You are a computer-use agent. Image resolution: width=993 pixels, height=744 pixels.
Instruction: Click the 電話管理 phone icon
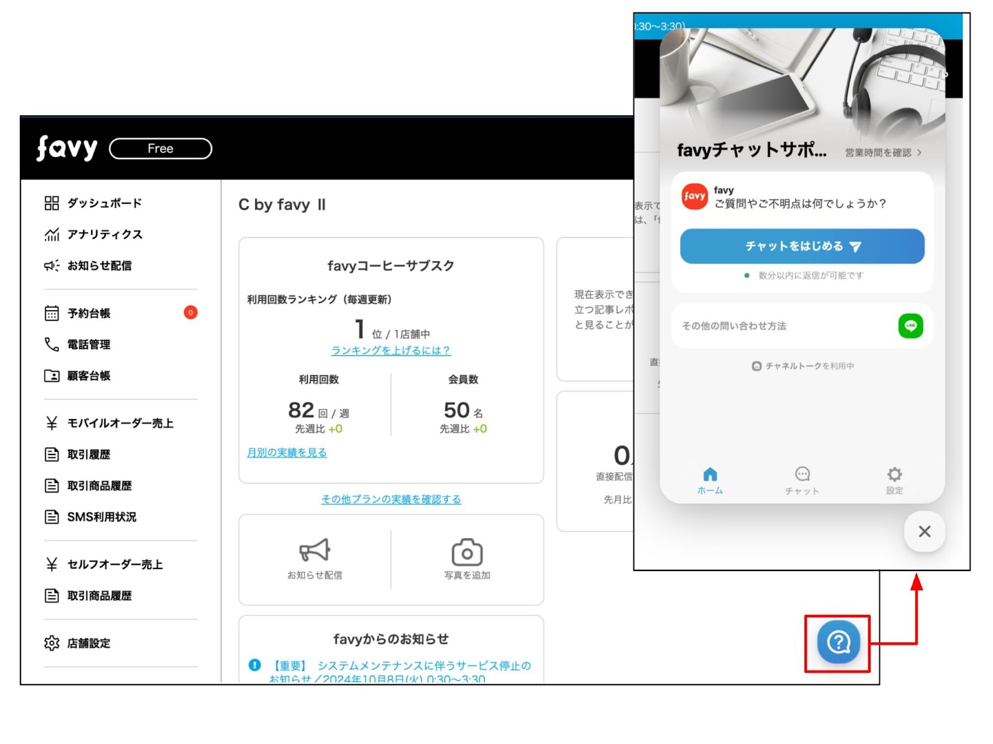52,344
